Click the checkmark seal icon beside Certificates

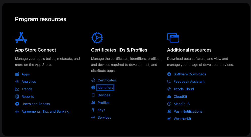[x=93, y=80]
